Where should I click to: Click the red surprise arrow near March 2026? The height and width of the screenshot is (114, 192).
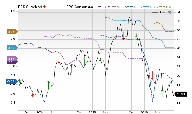click(x=152, y=76)
